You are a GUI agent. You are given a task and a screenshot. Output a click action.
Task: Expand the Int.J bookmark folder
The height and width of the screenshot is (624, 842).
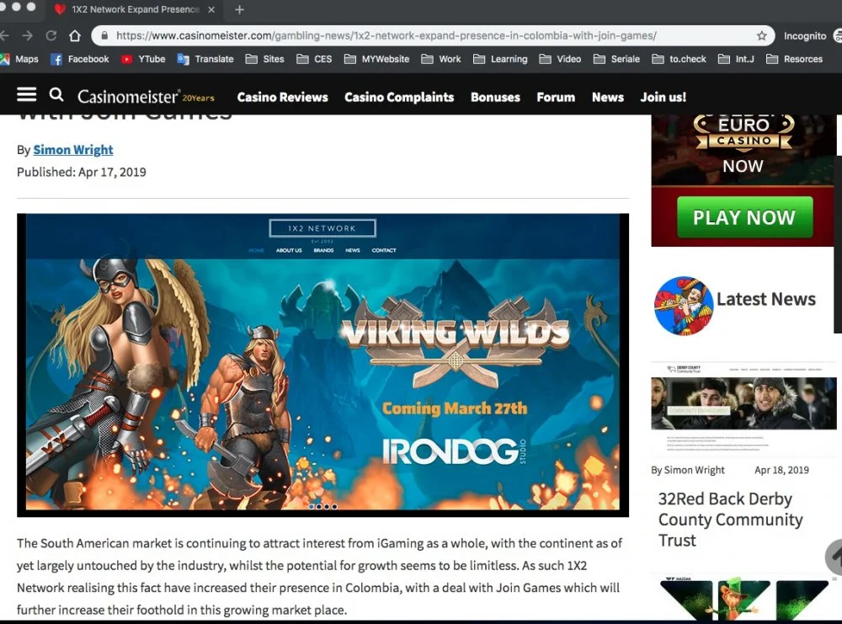click(737, 59)
